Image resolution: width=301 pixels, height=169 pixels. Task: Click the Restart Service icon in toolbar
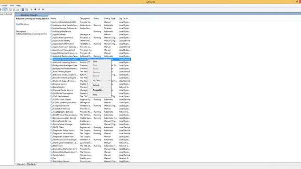pos(43,9)
